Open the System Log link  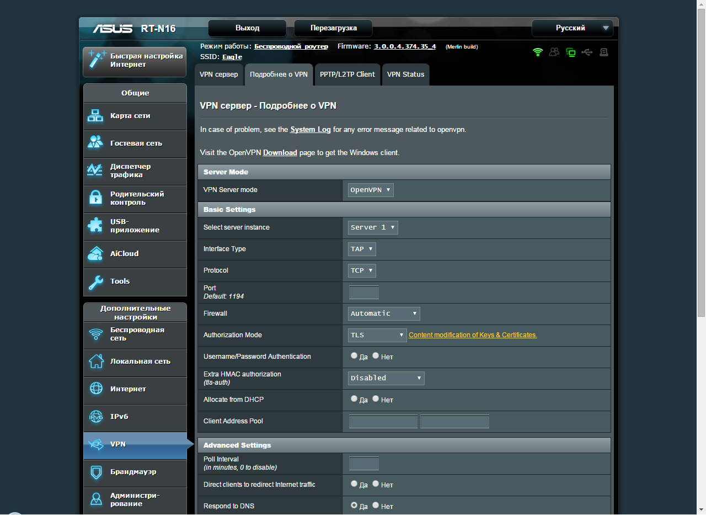pyautogui.click(x=311, y=130)
